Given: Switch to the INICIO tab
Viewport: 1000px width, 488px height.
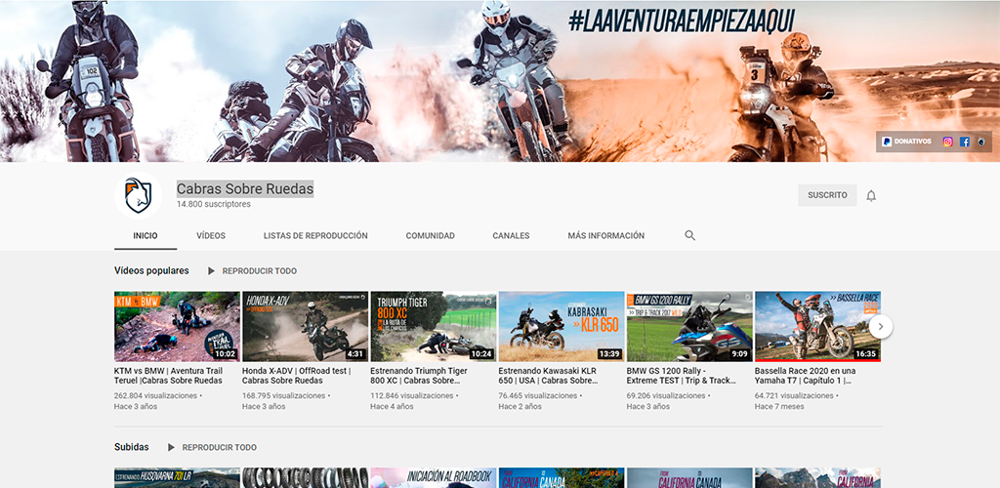Looking at the screenshot, I should (x=146, y=236).
